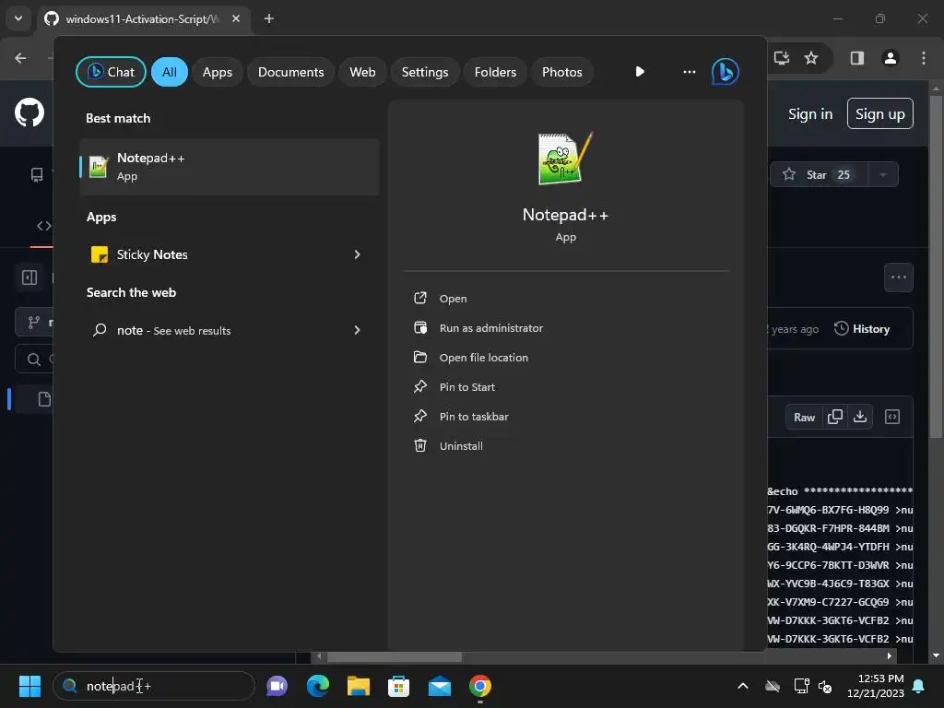Open the Chrome three-dot menu
The width and height of the screenshot is (944, 708).
tap(924, 58)
